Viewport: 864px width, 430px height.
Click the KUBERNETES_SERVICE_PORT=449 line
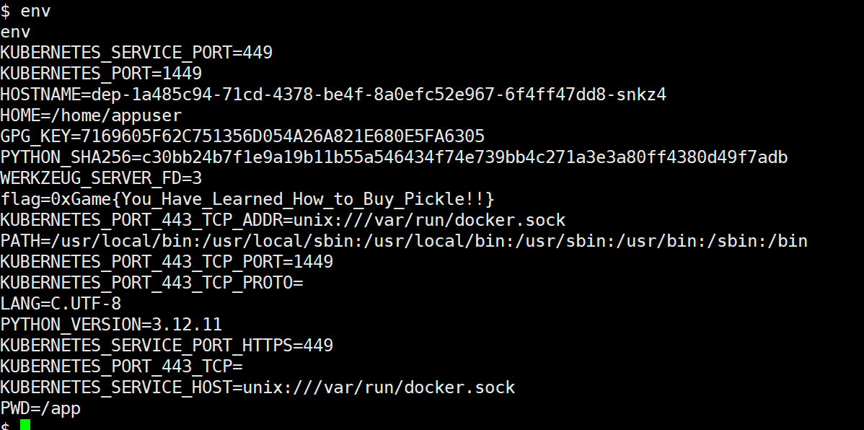pyautogui.click(x=136, y=53)
